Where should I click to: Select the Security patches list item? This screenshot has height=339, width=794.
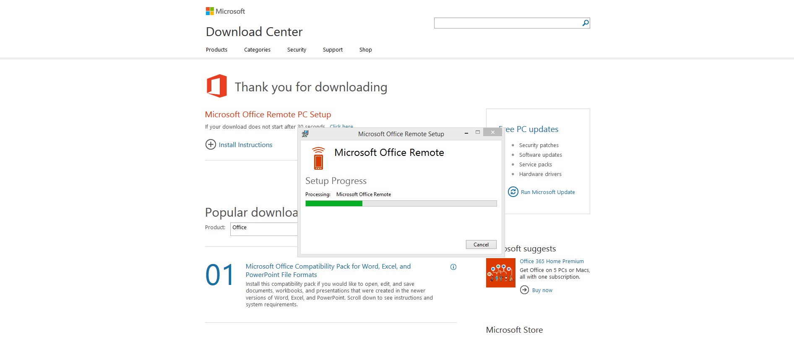[539, 145]
